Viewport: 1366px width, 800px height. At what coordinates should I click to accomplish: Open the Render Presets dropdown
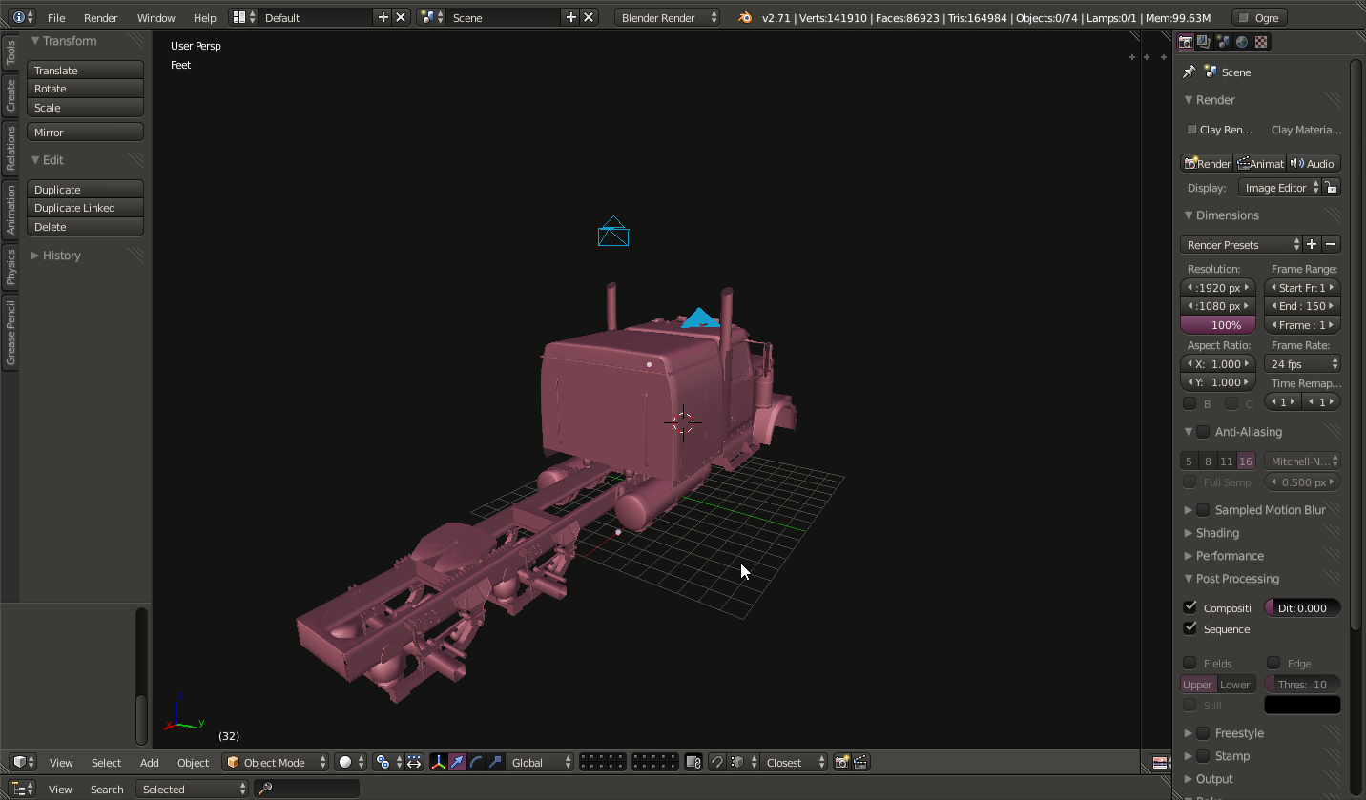(1241, 245)
